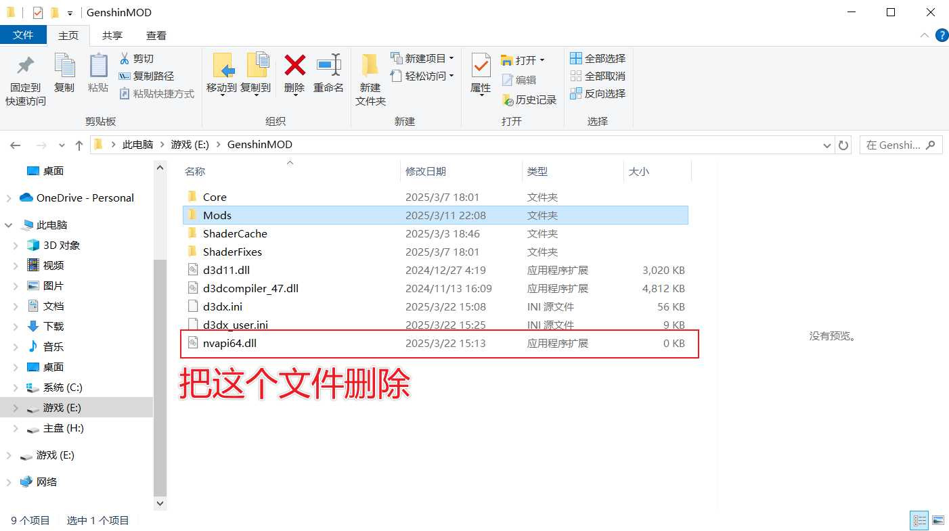Expand the address bar history dropdown

click(x=826, y=144)
